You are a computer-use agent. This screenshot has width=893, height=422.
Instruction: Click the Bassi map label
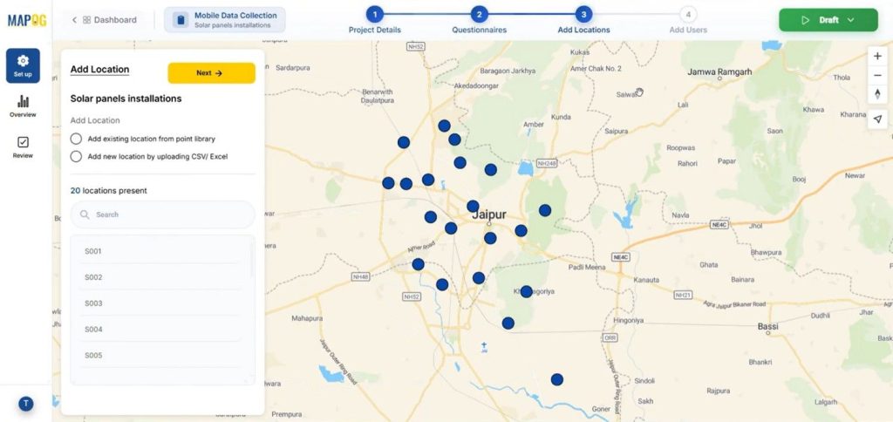click(767, 326)
